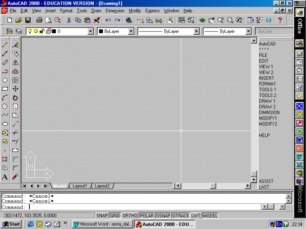Select the Polygon draw tool
The image size is (306, 229).
(5, 80)
